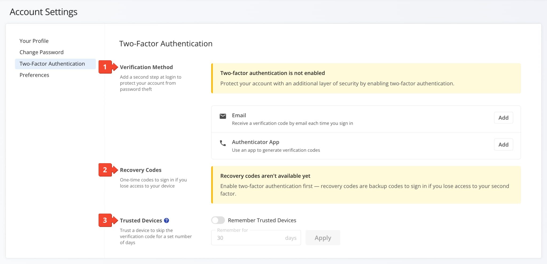This screenshot has height=264, width=547.
Task: Select Two-Factor Authentication in sidebar
Action: [55, 64]
